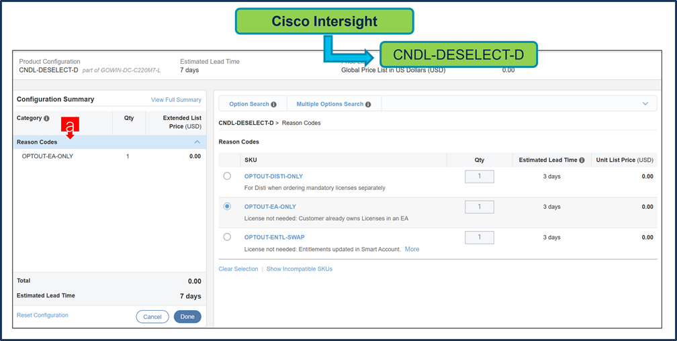This screenshot has height=341, width=677.
Task: Select the OPTOUT-EA-ONLY radio button
Action: pyautogui.click(x=227, y=207)
